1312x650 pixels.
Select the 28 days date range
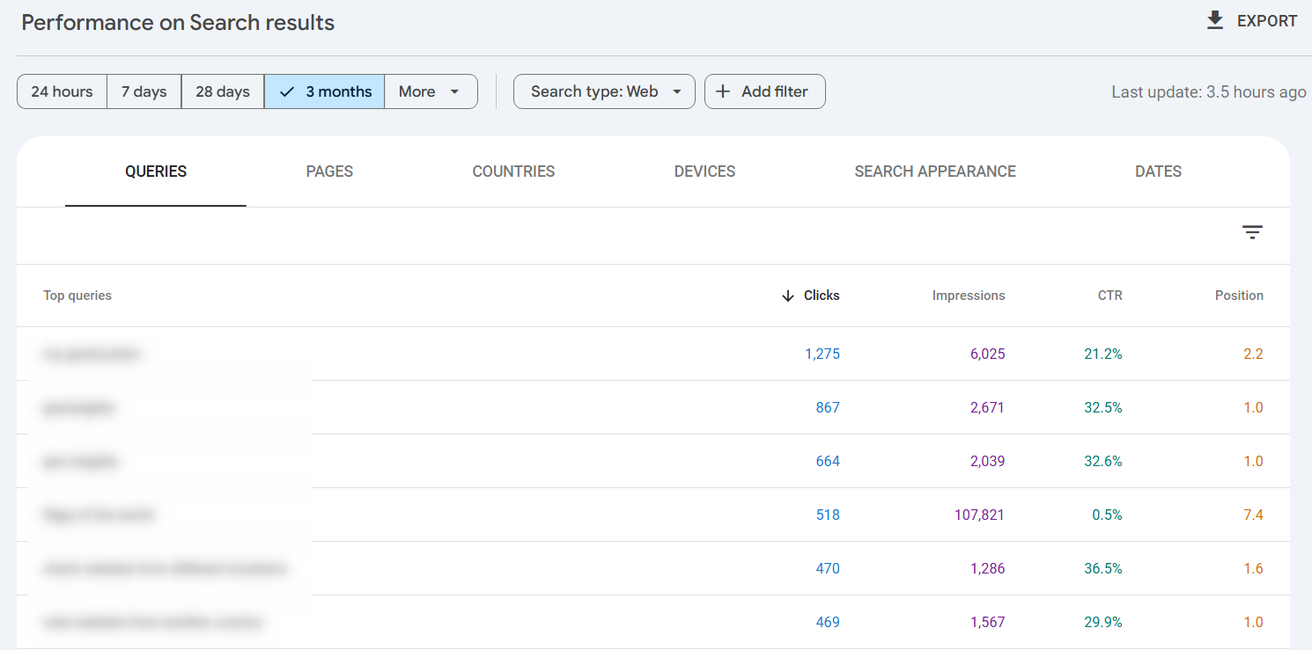(223, 91)
